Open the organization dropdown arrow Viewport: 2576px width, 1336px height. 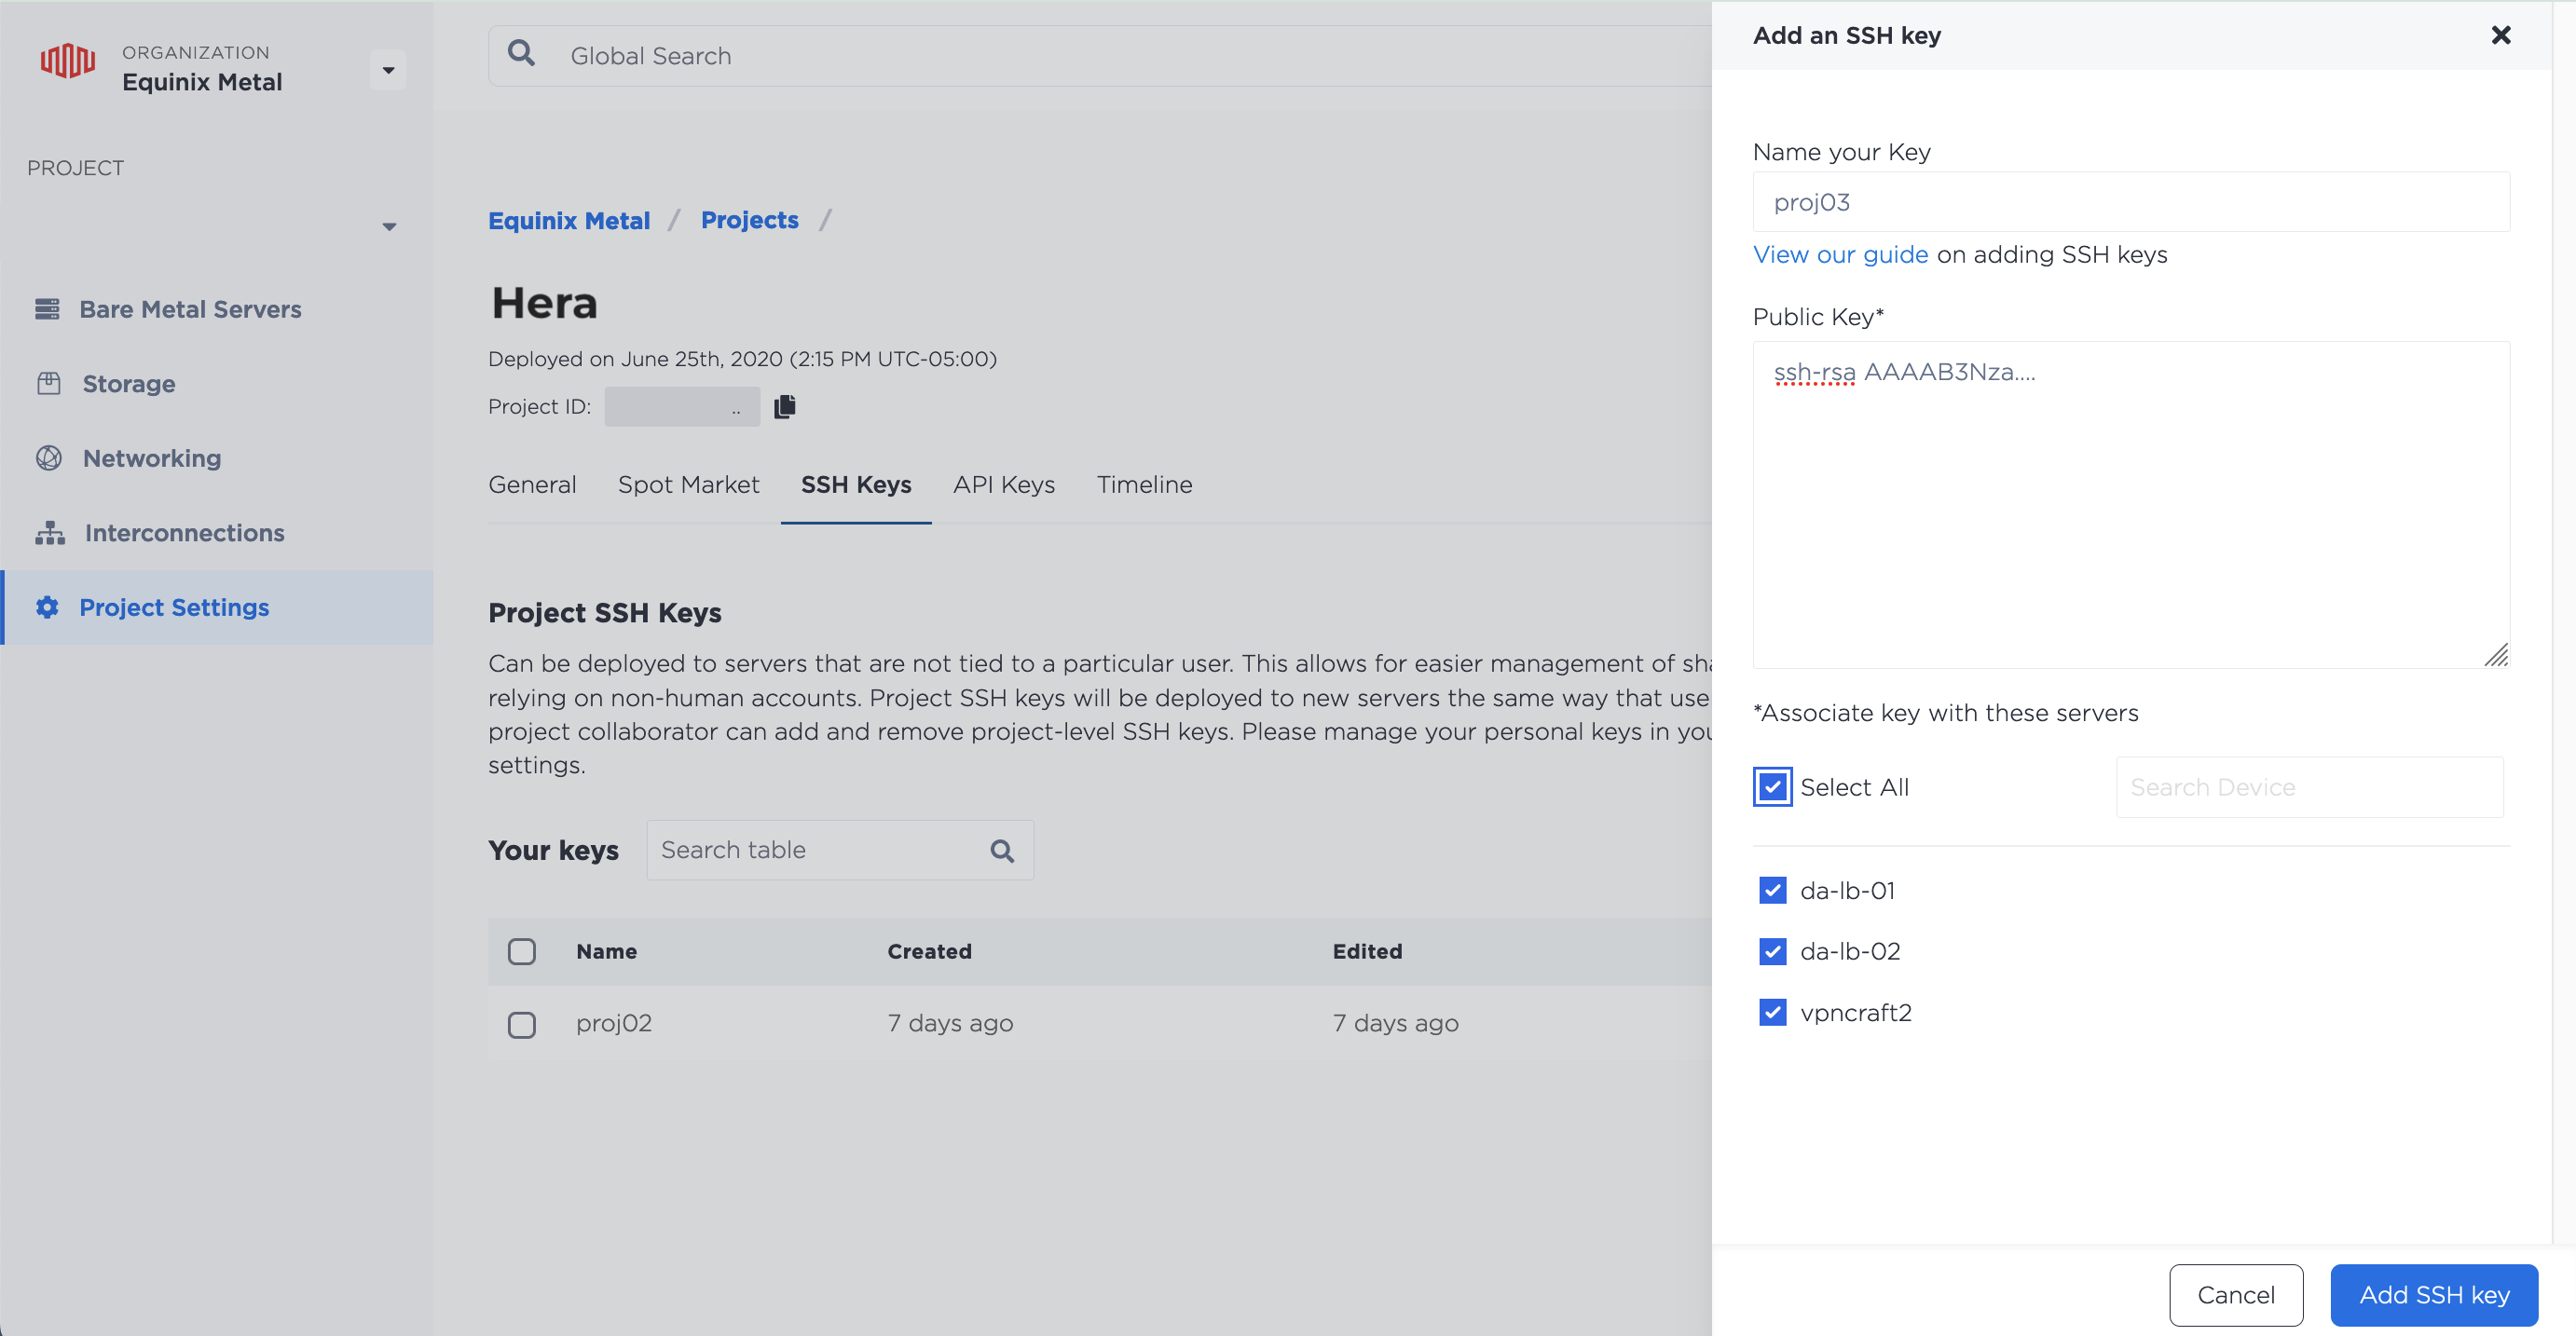(388, 70)
